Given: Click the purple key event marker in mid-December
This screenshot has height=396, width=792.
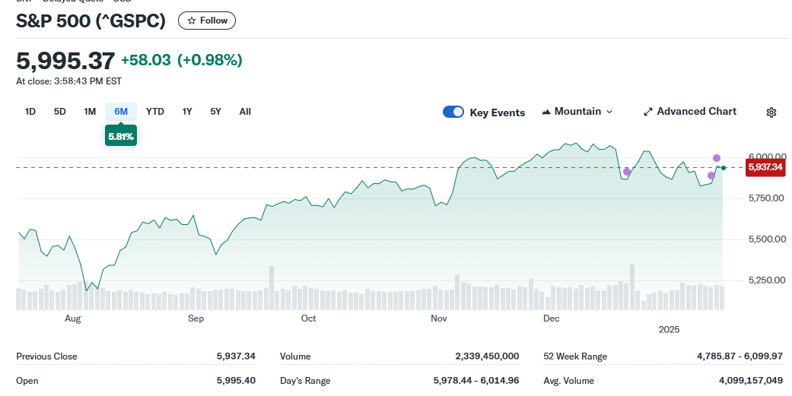Looking at the screenshot, I should point(627,172).
